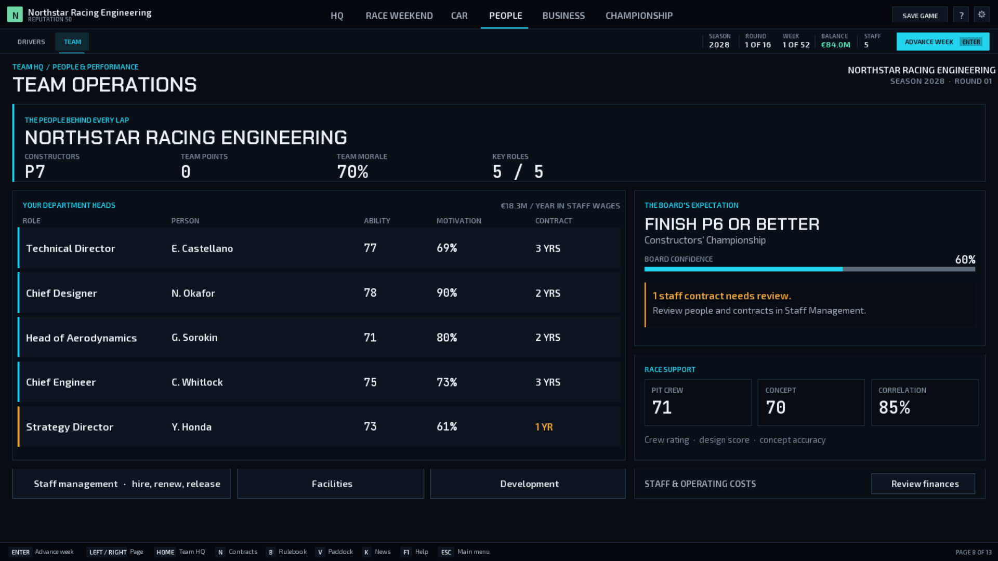Open the Development button
The image size is (998, 561).
tap(528, 484)
